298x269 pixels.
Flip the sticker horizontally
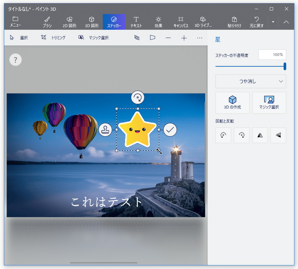coord(260,135)
